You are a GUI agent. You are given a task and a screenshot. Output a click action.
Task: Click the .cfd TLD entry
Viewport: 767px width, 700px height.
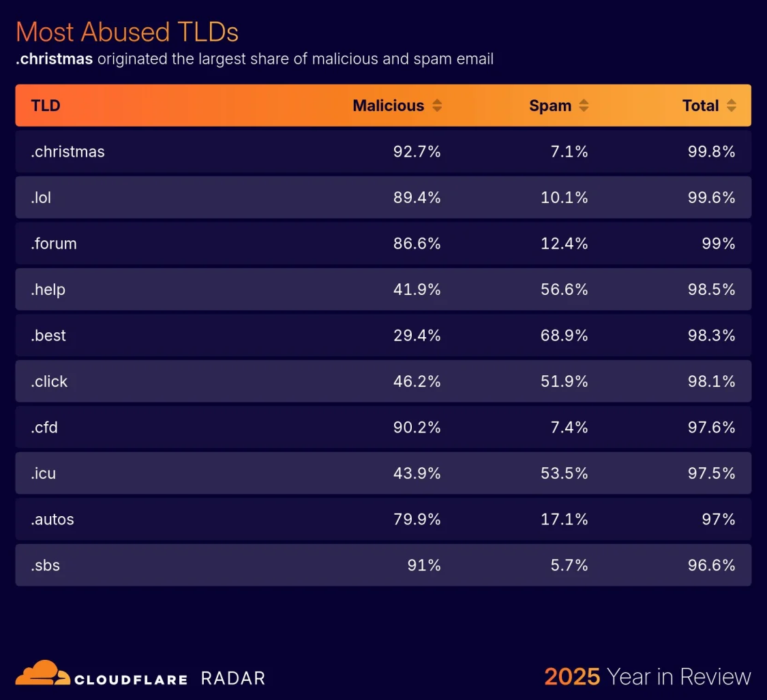pos(44,428)
